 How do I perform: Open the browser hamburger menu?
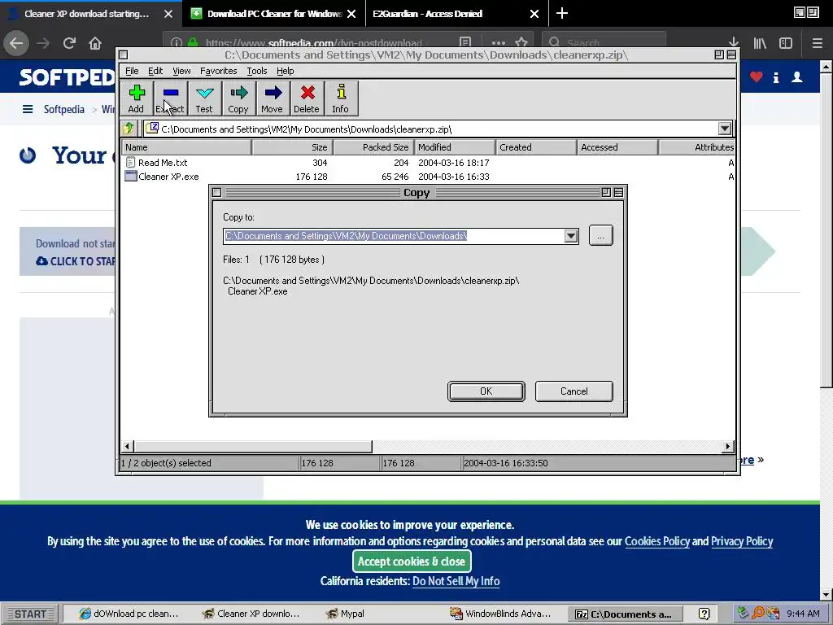818,43
